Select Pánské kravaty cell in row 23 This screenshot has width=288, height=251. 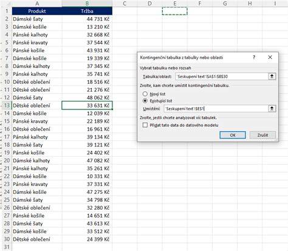[37, 184]
